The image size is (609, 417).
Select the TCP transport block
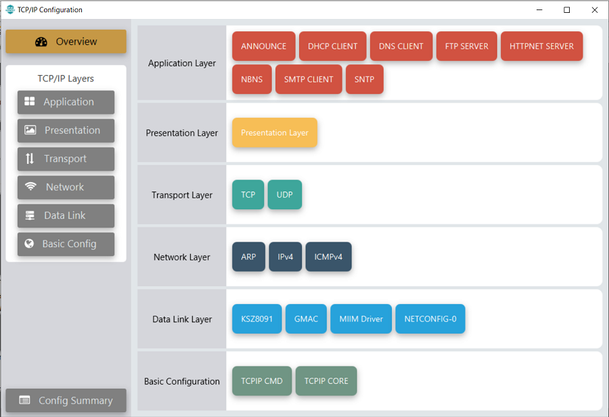tap(248, 194)
